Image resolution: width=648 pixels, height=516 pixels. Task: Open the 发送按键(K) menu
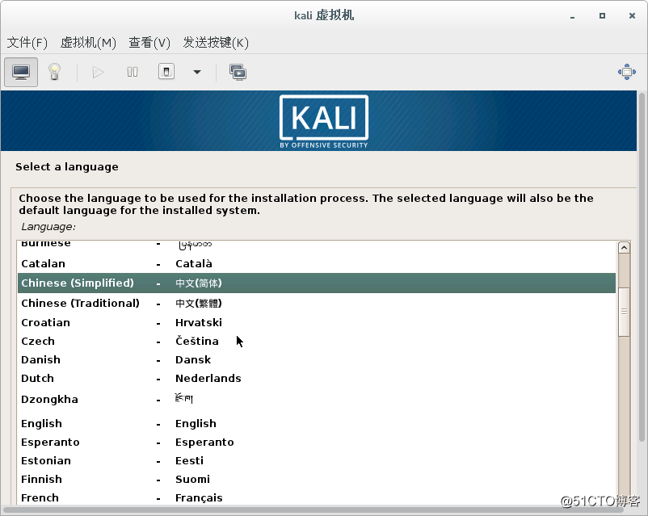[x=216, y=43]
